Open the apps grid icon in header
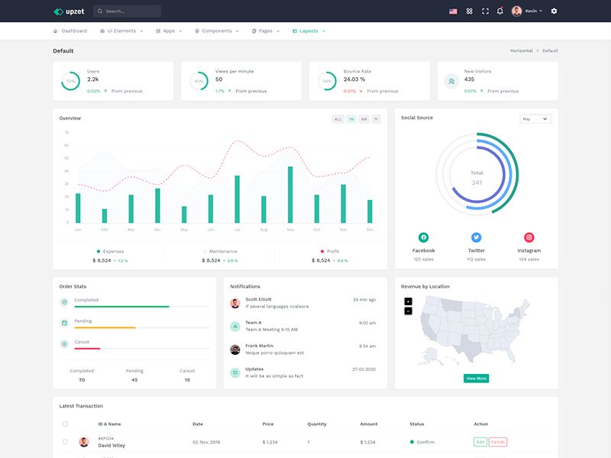The width and height of the screenshot is (611, 458). click(469, 11)
